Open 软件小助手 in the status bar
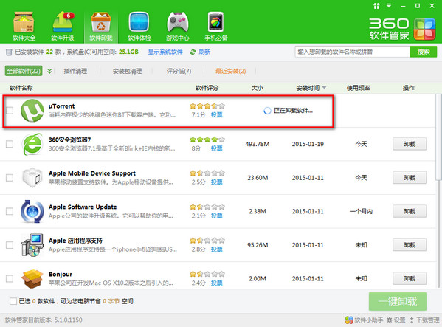Screen dimensions: 442x327 (365, 320)
